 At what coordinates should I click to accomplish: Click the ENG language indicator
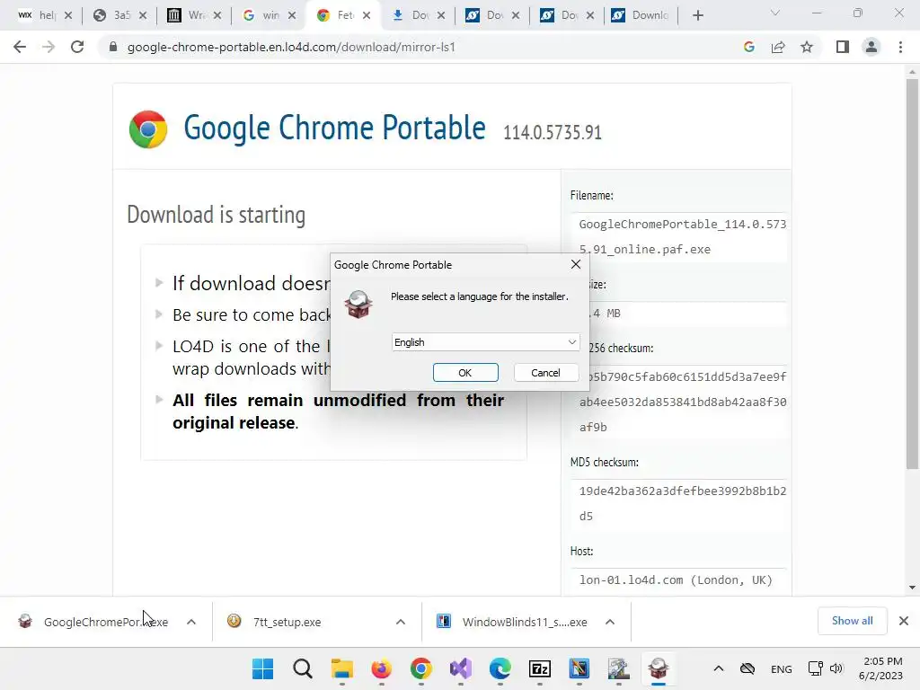click(781, 668)
